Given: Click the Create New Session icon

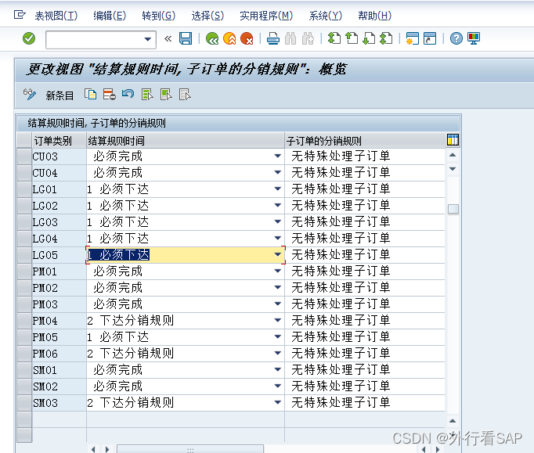Looking at the screenshot, I should [413, 38].
